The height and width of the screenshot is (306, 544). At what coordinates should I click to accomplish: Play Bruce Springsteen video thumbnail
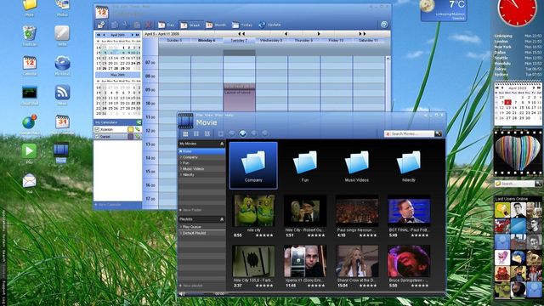pyautogui.click(x=409, y=261)
